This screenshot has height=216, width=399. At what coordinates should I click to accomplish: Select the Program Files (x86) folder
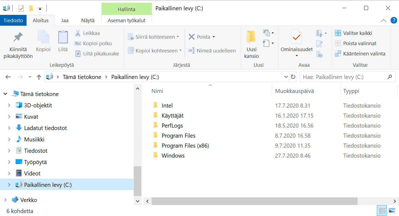pyautogui.click(x=185, y=146)
